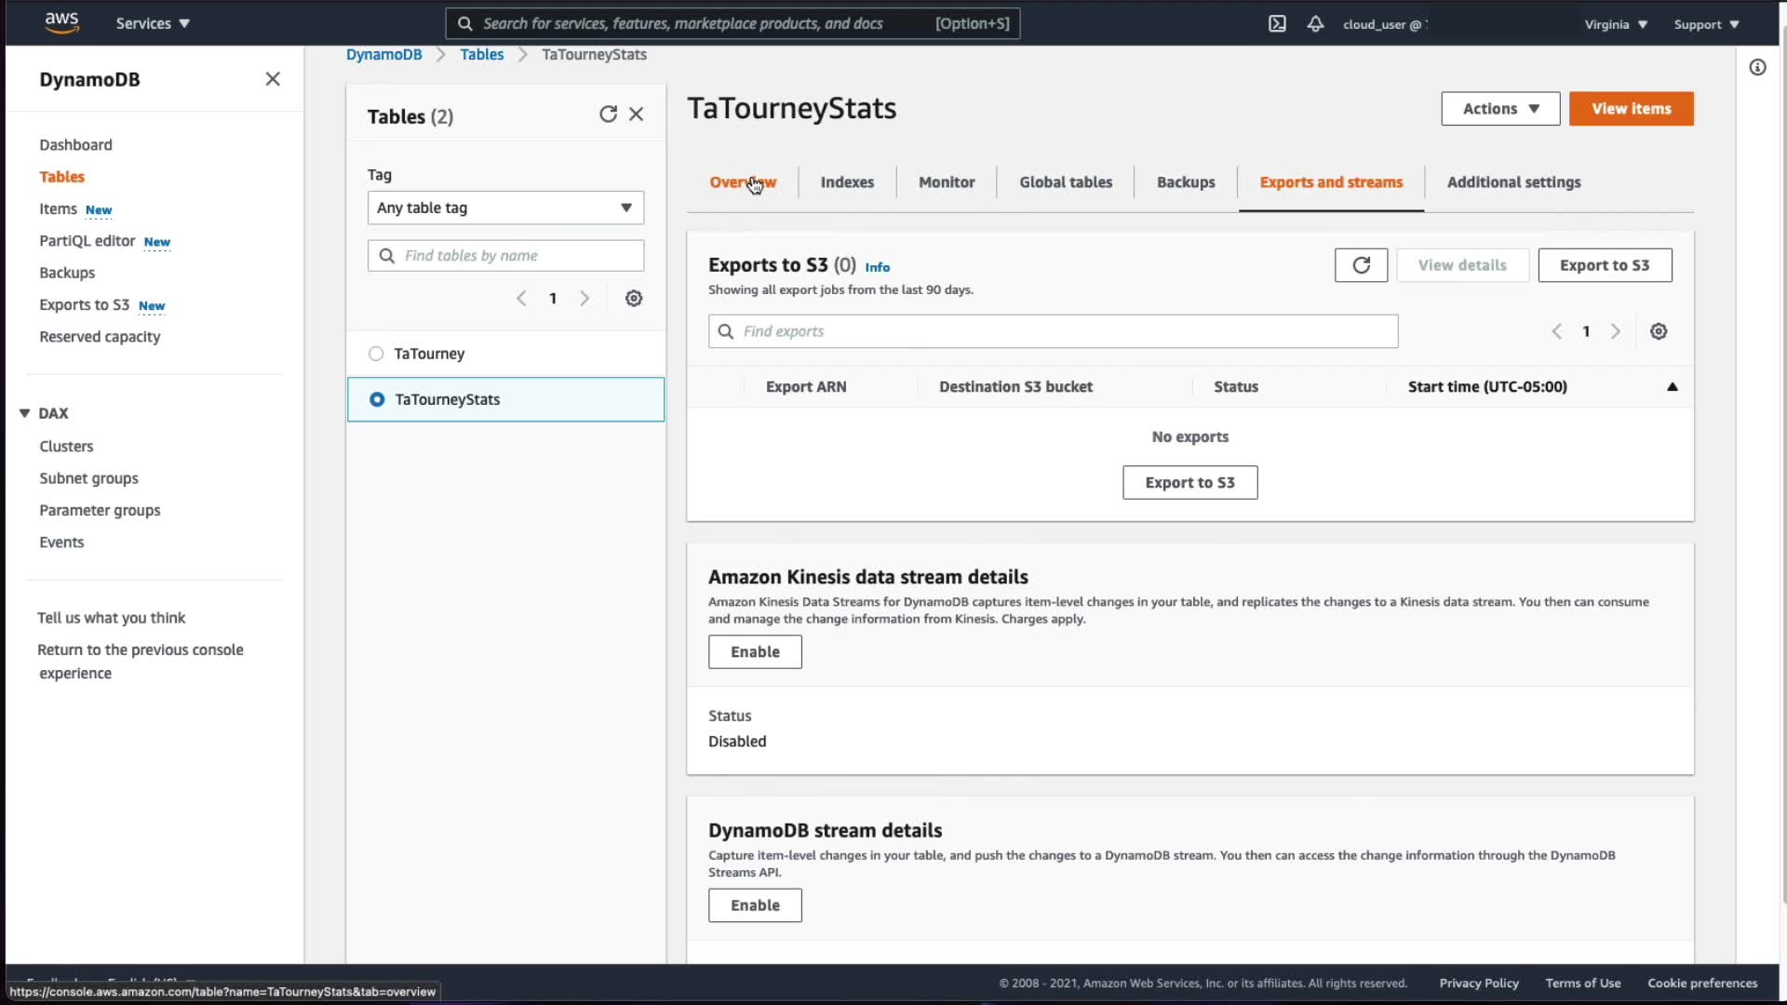Open AWS CloudShell terminal icon
This screenshot has width=1787, height=1005.
pos(1277,24)
